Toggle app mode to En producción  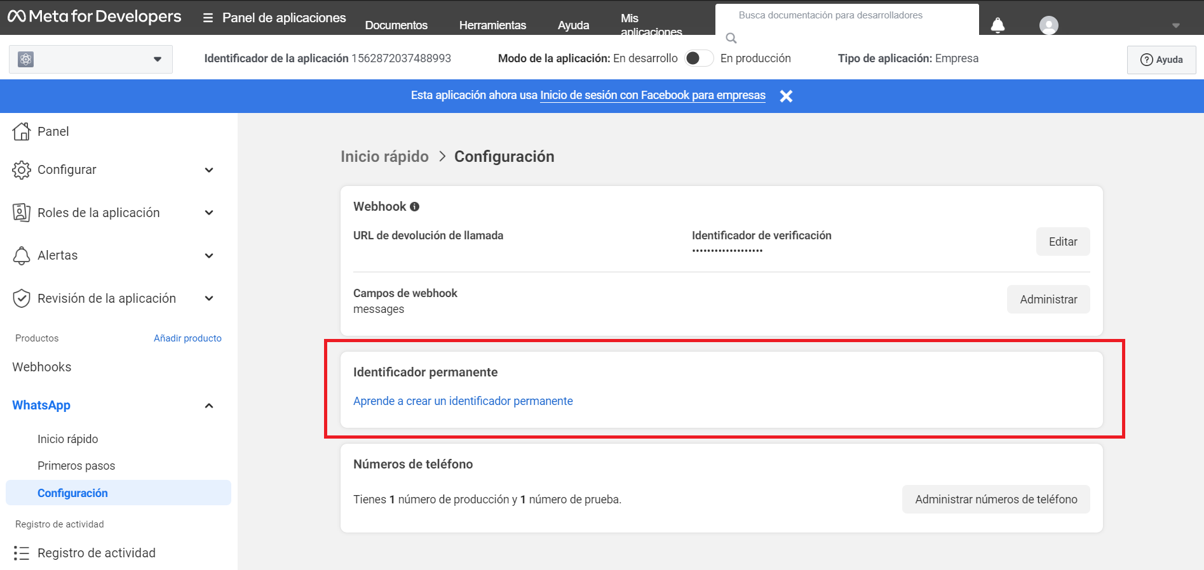click(698, 58)
